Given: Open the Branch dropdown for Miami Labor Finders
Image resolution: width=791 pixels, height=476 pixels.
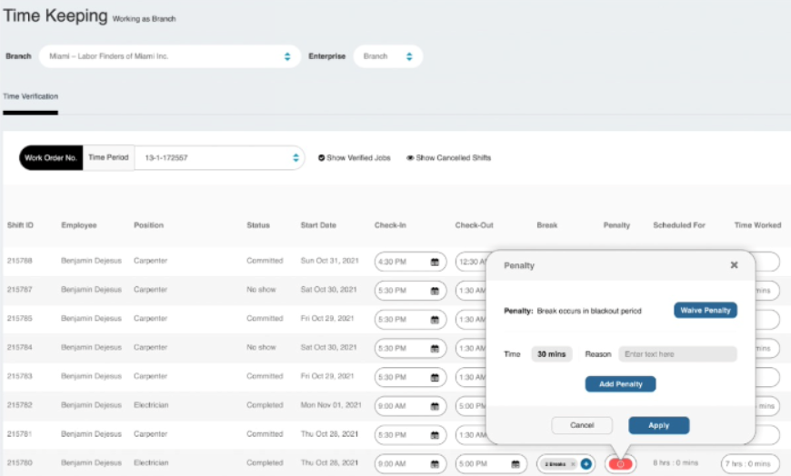Looking at the screenshot, I should [170, 56].
